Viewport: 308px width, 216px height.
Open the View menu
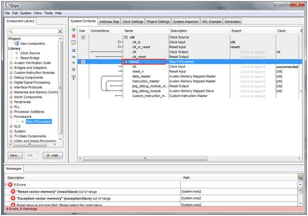[x=38, y=13]
